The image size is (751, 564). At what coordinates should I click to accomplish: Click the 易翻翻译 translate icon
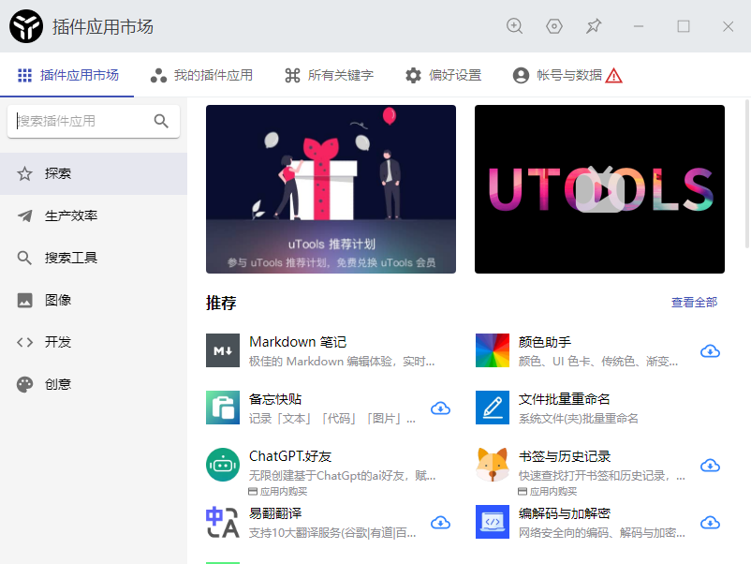(x=223, y=522)
